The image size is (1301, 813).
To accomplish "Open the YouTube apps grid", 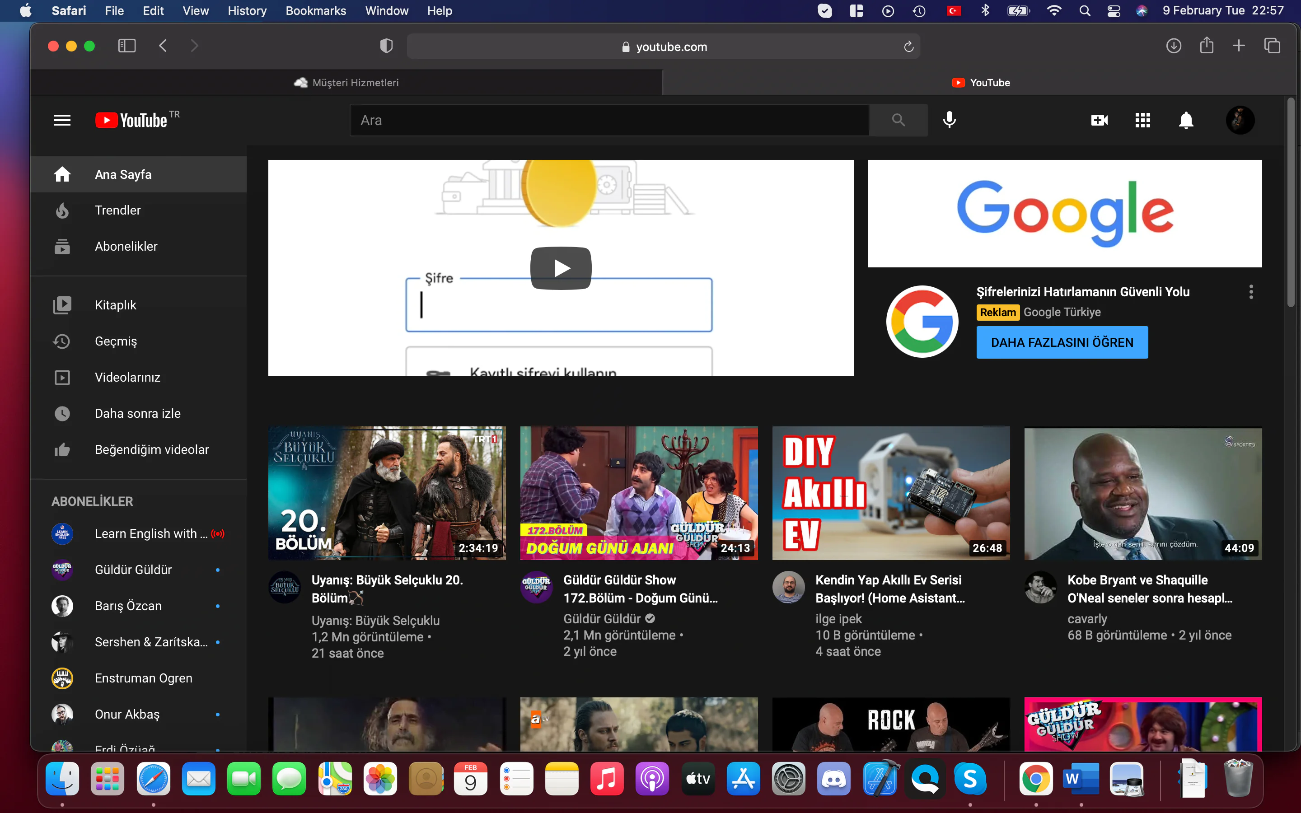I will 1143,120.
